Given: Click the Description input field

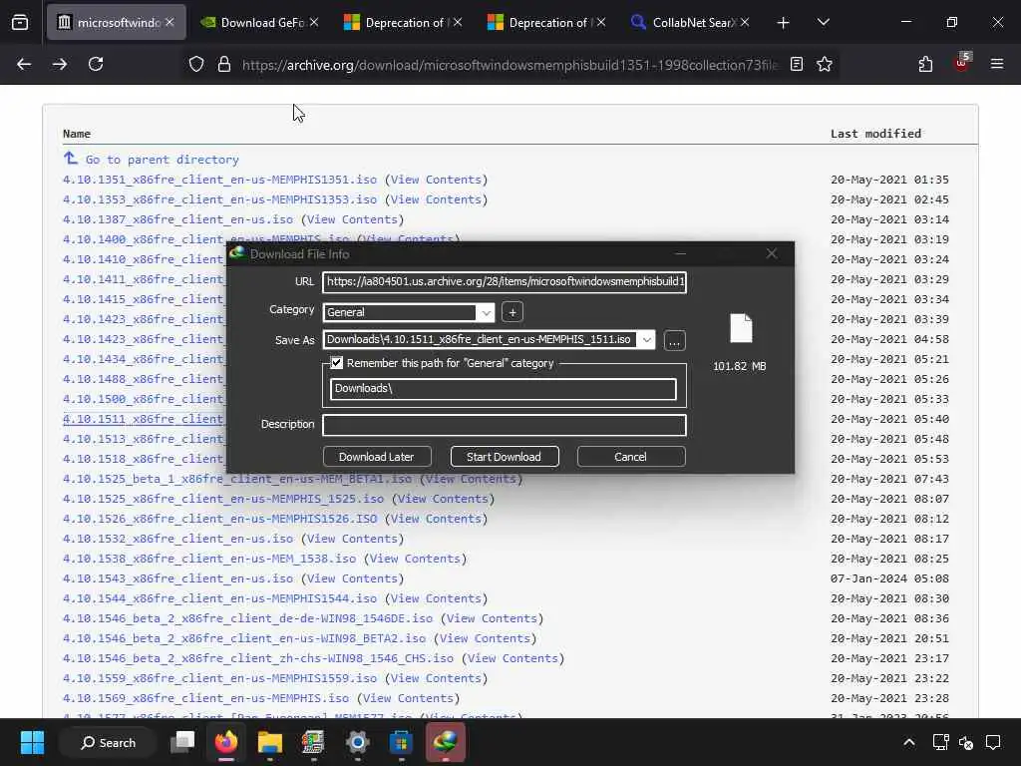Looking at the screenshot, I should [x=505, y=425].
